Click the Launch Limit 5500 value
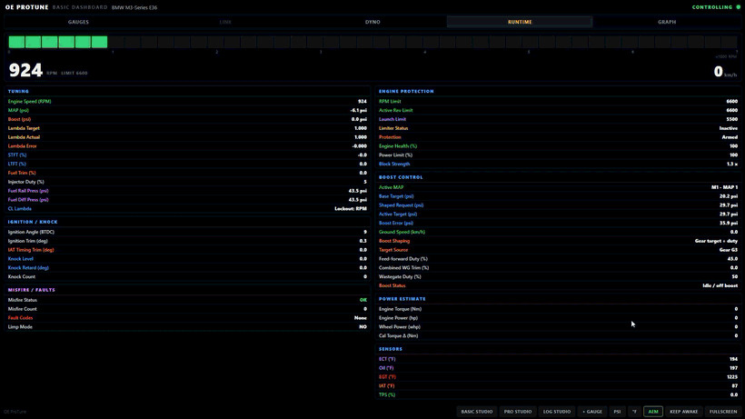The height and width of the screenshot is (419, 745). point(731,119)
